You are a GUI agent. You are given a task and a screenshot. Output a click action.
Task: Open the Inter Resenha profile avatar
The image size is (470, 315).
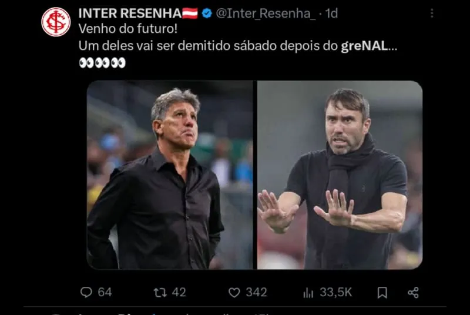[x=56, y=22]
